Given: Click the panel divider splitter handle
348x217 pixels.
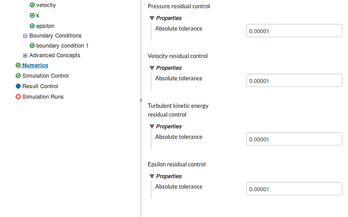Looking at the screenshot, I should tap(141, 101).
